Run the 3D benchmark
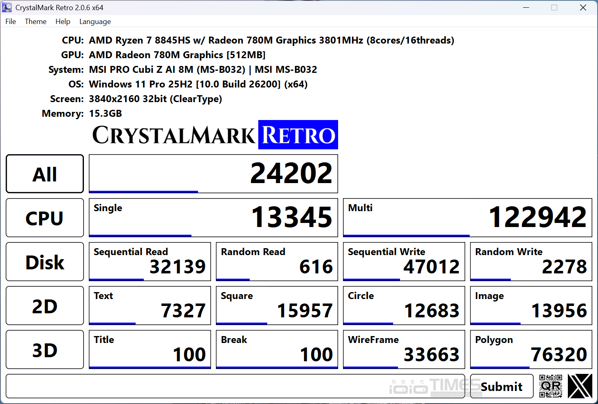The width and height of the screenshot is (598, 404). point(45,349)
